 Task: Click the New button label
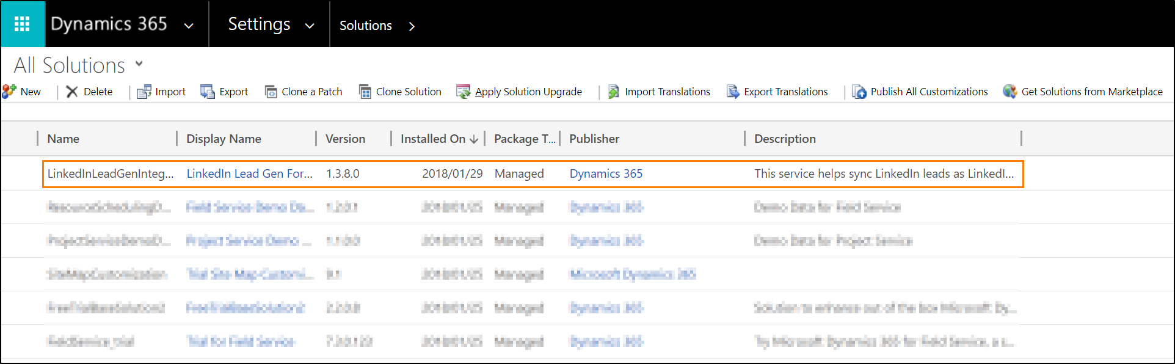(31, 92)
